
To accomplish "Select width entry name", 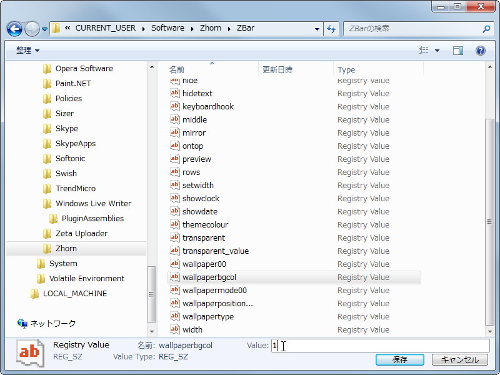I will coord(192,330).
